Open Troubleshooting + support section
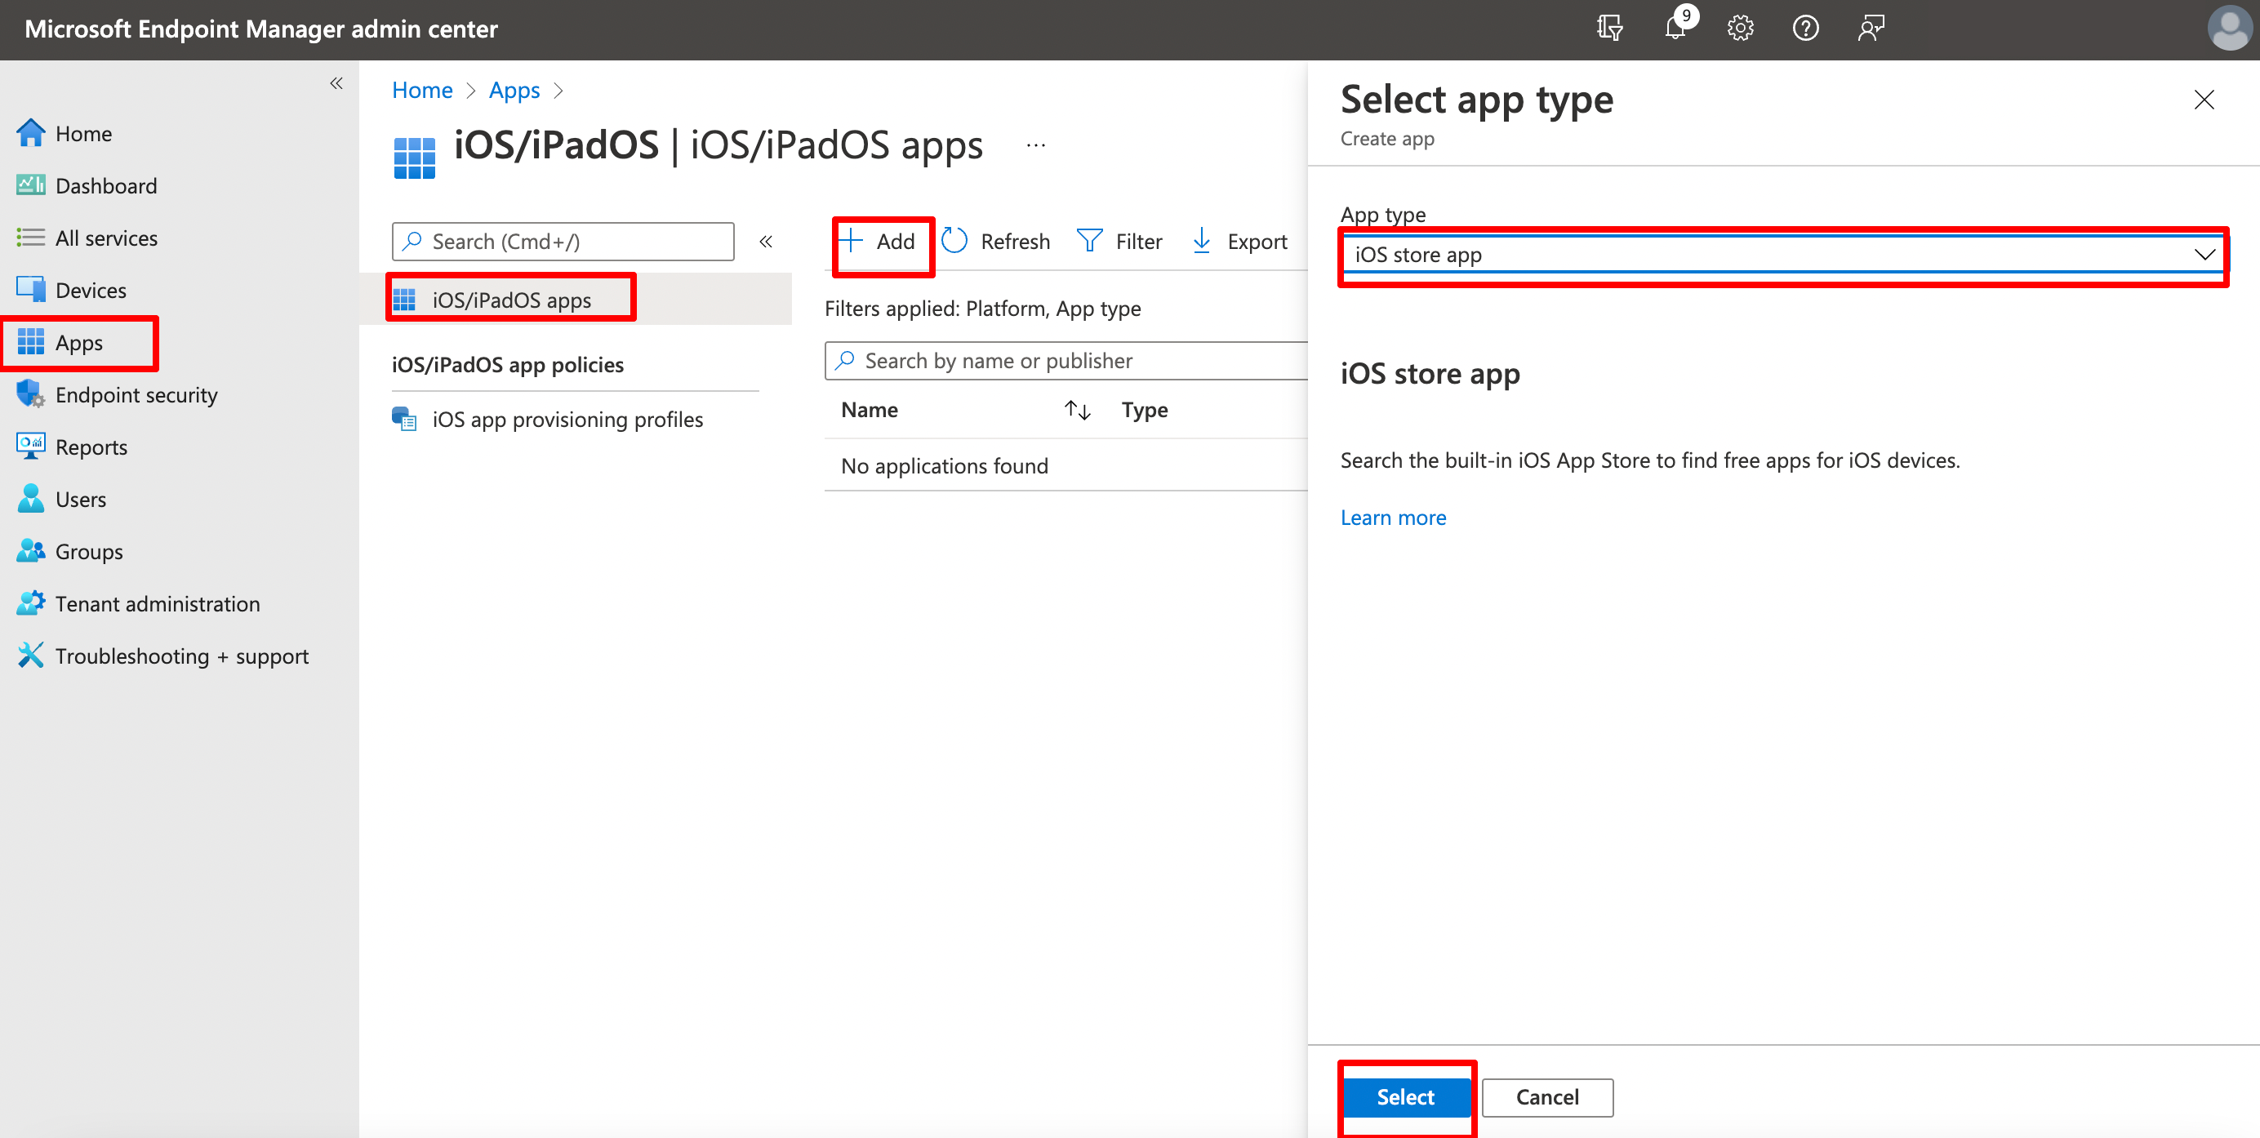This screenshot has width=2260, height=1138. (x=181, y=656)
